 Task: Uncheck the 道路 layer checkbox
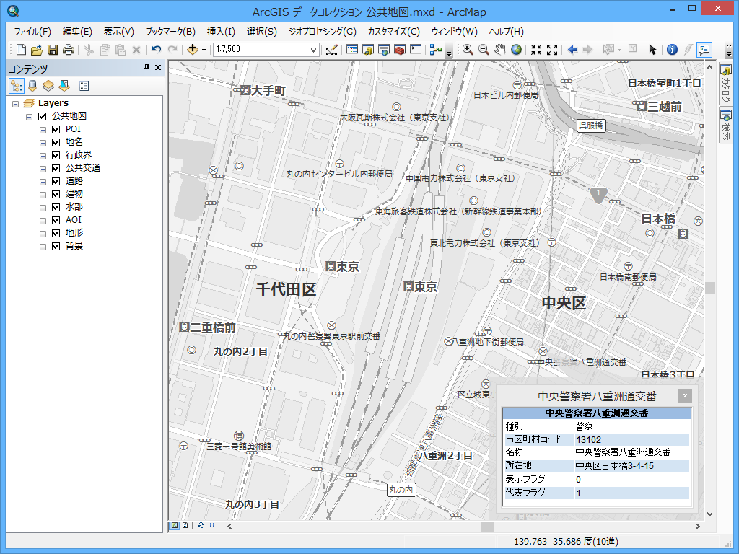pos(56,181)
